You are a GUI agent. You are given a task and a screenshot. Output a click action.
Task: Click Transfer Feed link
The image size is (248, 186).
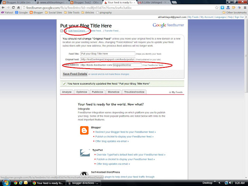[112, 31]
